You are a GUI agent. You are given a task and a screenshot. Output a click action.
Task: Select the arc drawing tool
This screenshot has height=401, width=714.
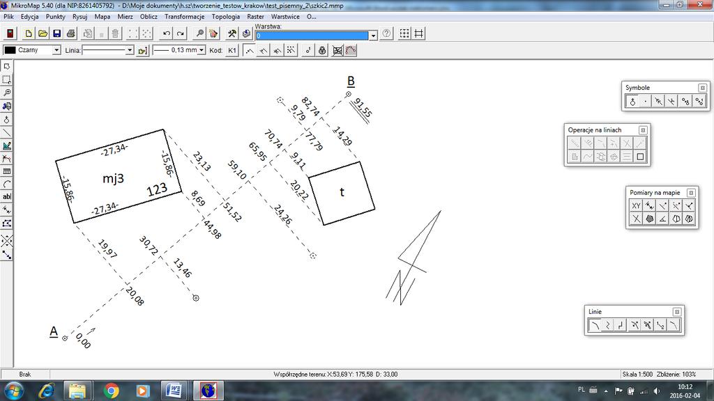[x=7, y=184]
